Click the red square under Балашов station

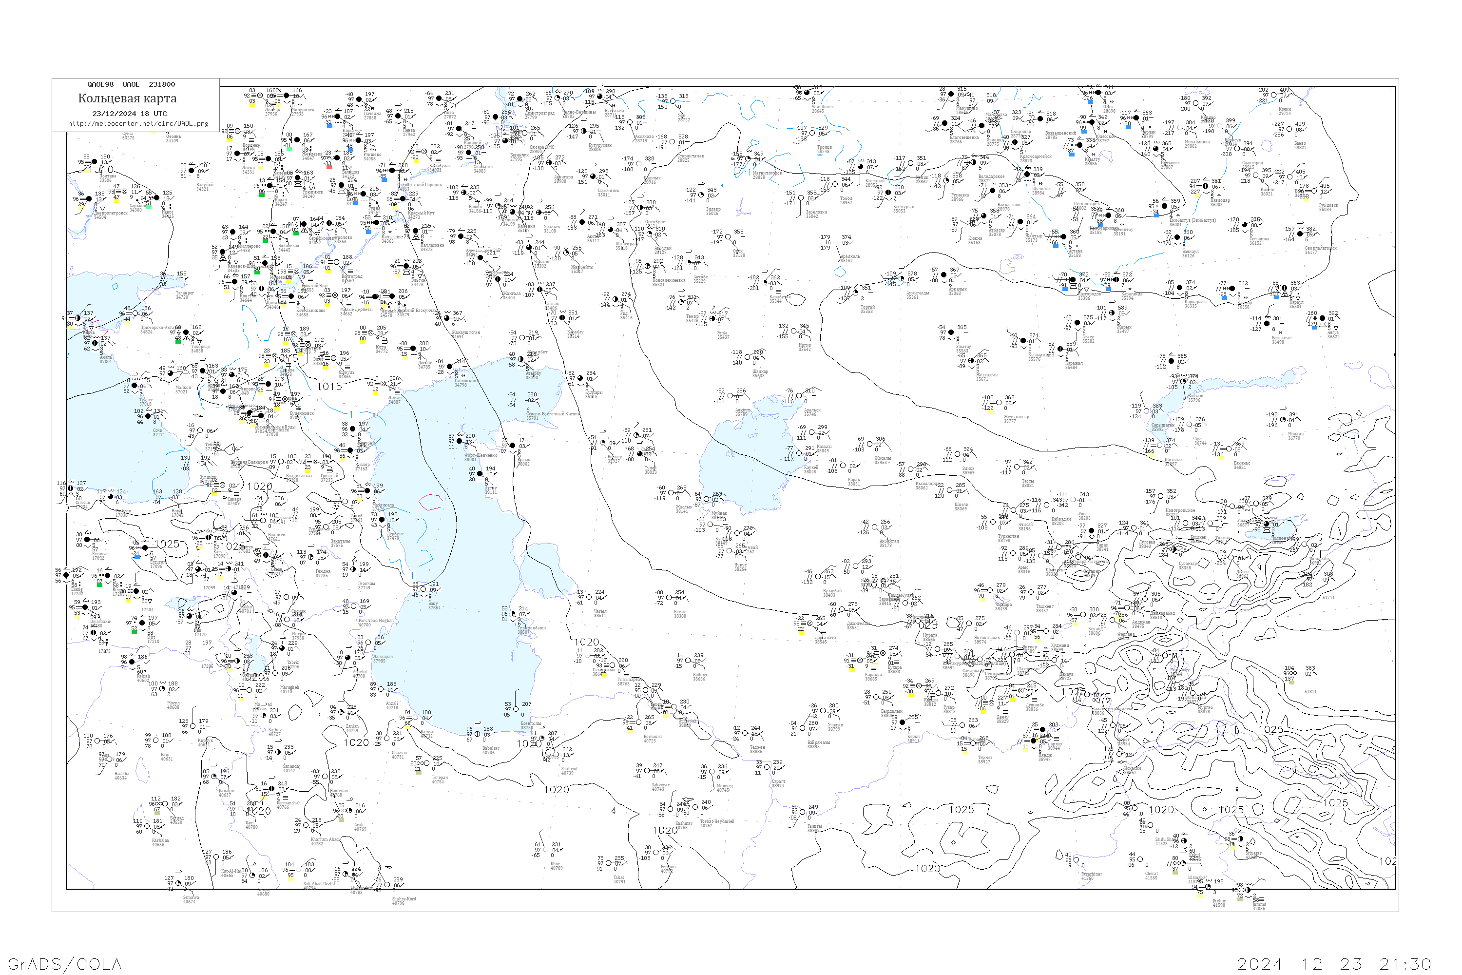pos(329,167)
